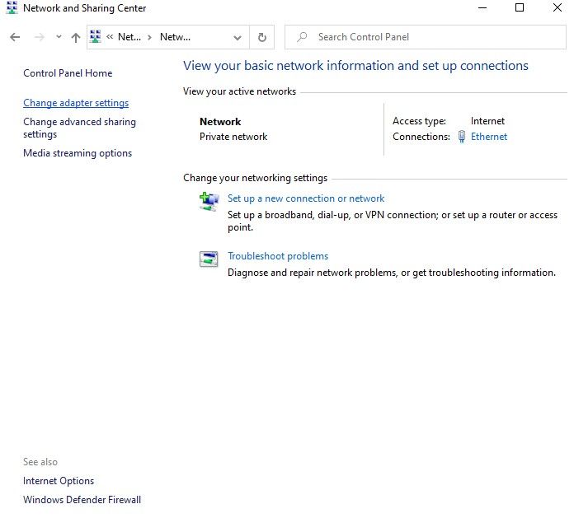
Task: Click the Up one level arrow
Action: pos(76,37)
